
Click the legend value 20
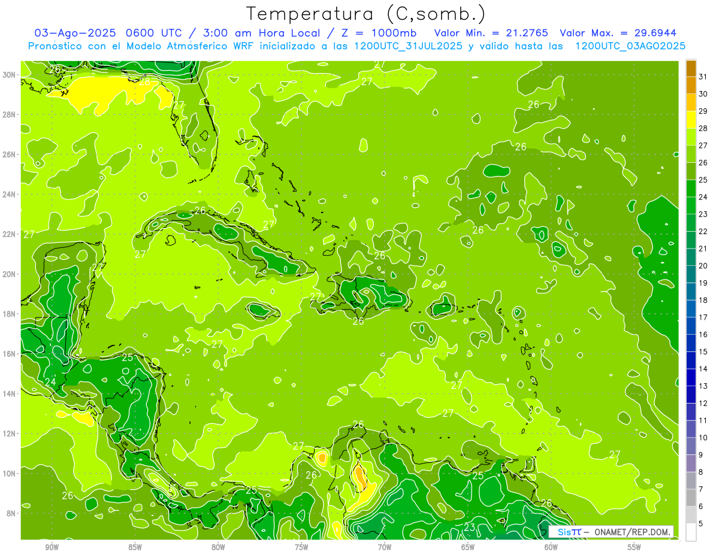coord(703,266)
